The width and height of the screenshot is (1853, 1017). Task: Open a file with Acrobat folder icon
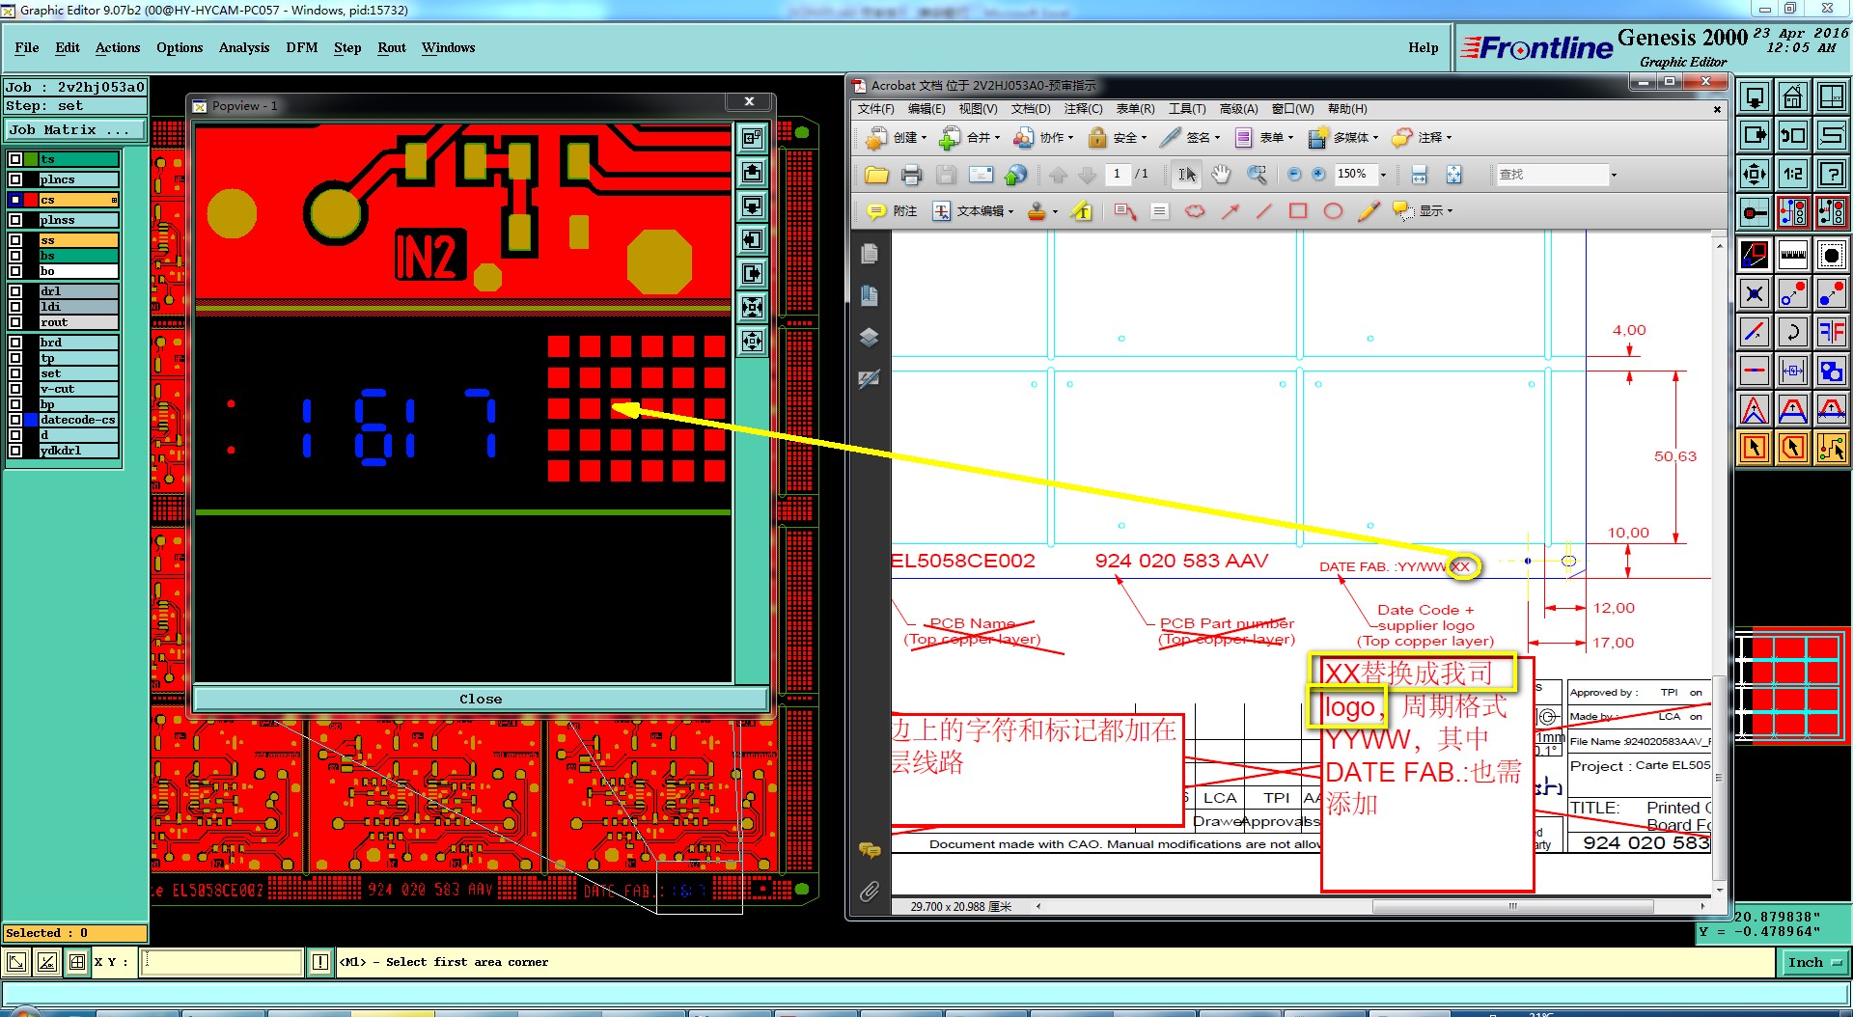876,175
